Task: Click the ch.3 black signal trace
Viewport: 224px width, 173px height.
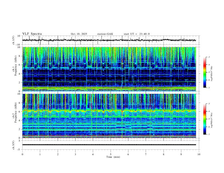Action: (109, 145)
